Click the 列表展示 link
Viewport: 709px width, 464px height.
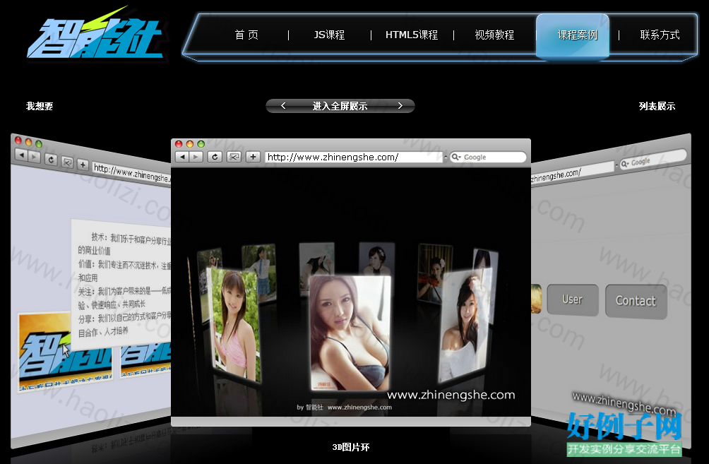click(657, 106)
